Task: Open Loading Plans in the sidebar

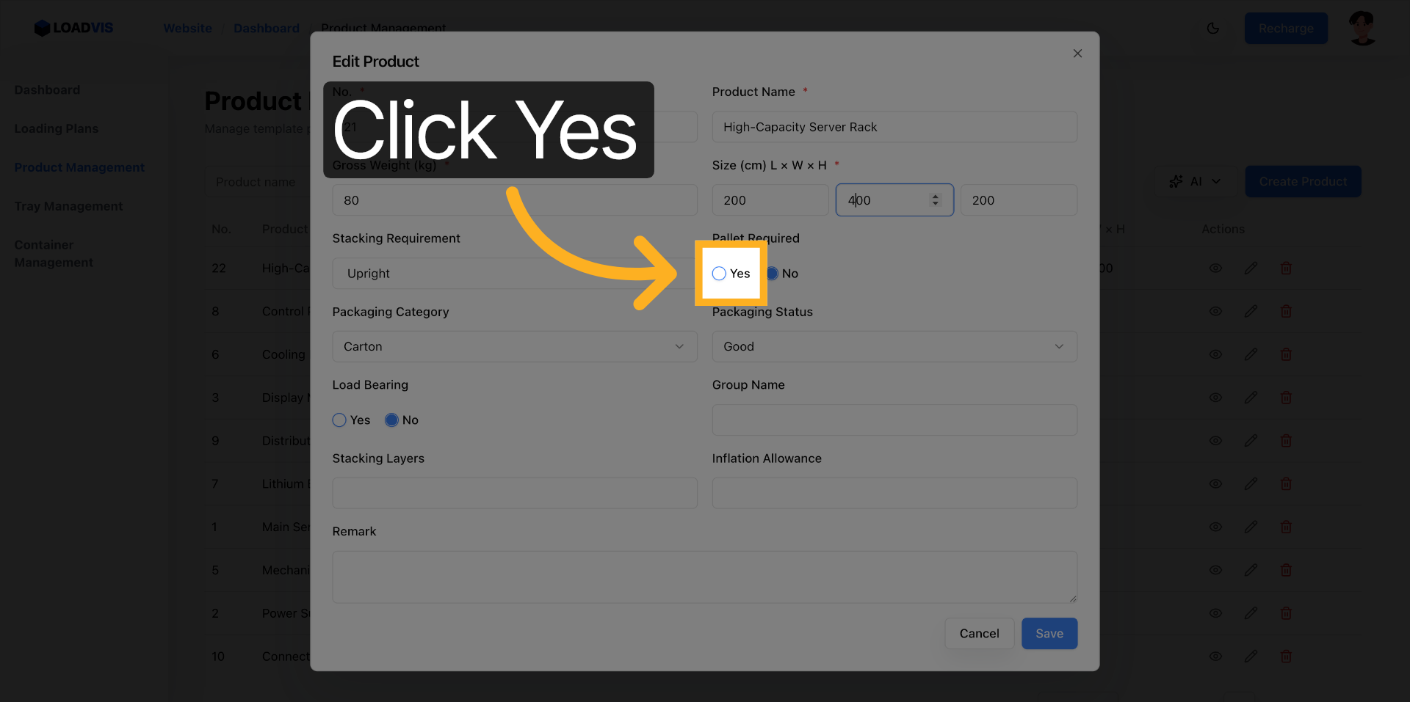Action: (x=57, y=129)
